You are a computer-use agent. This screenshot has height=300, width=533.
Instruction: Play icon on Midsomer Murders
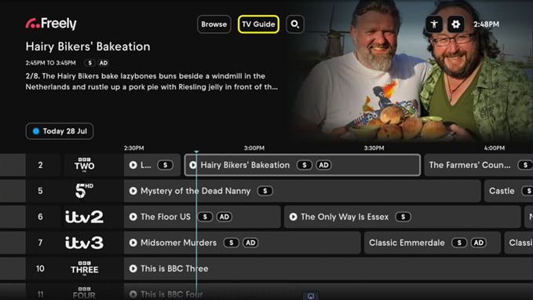click(133, 243)
